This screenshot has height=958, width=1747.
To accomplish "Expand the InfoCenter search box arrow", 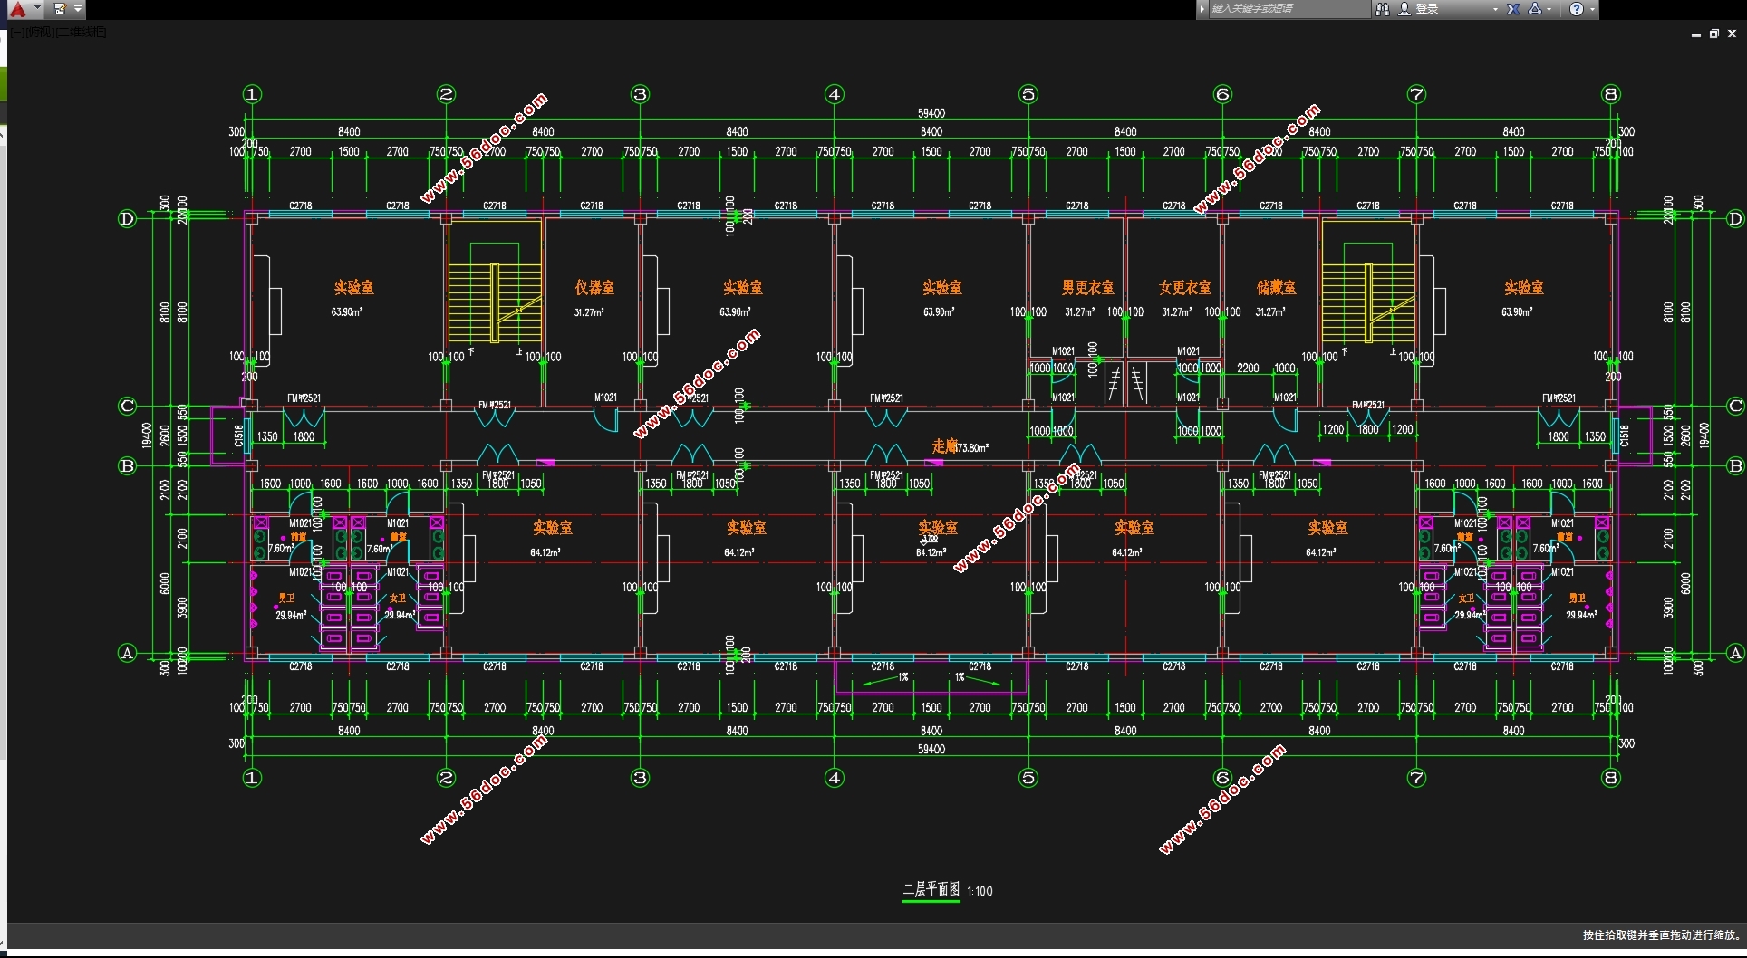I will coord(1202,9).
